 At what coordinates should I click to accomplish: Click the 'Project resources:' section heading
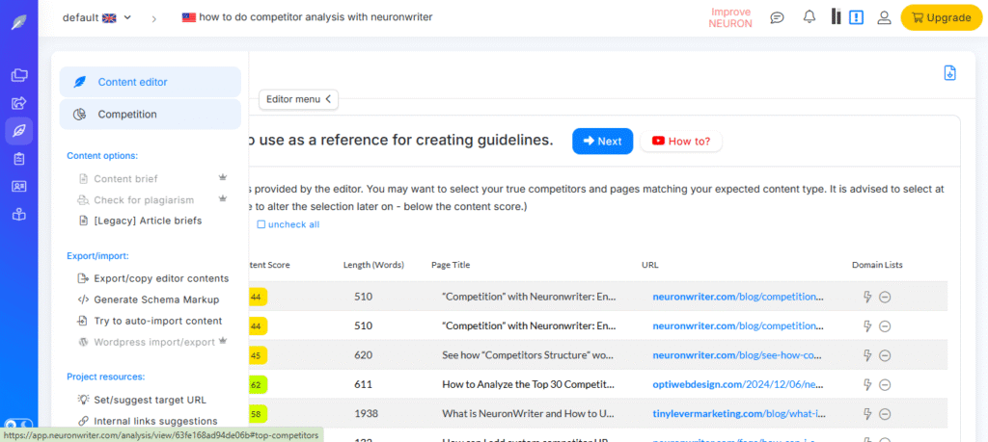coord(106,377)
